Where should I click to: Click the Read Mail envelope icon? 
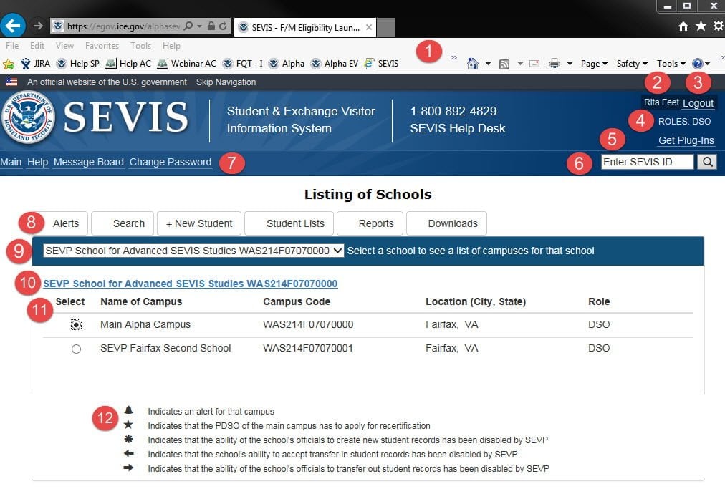coord(534,64)
